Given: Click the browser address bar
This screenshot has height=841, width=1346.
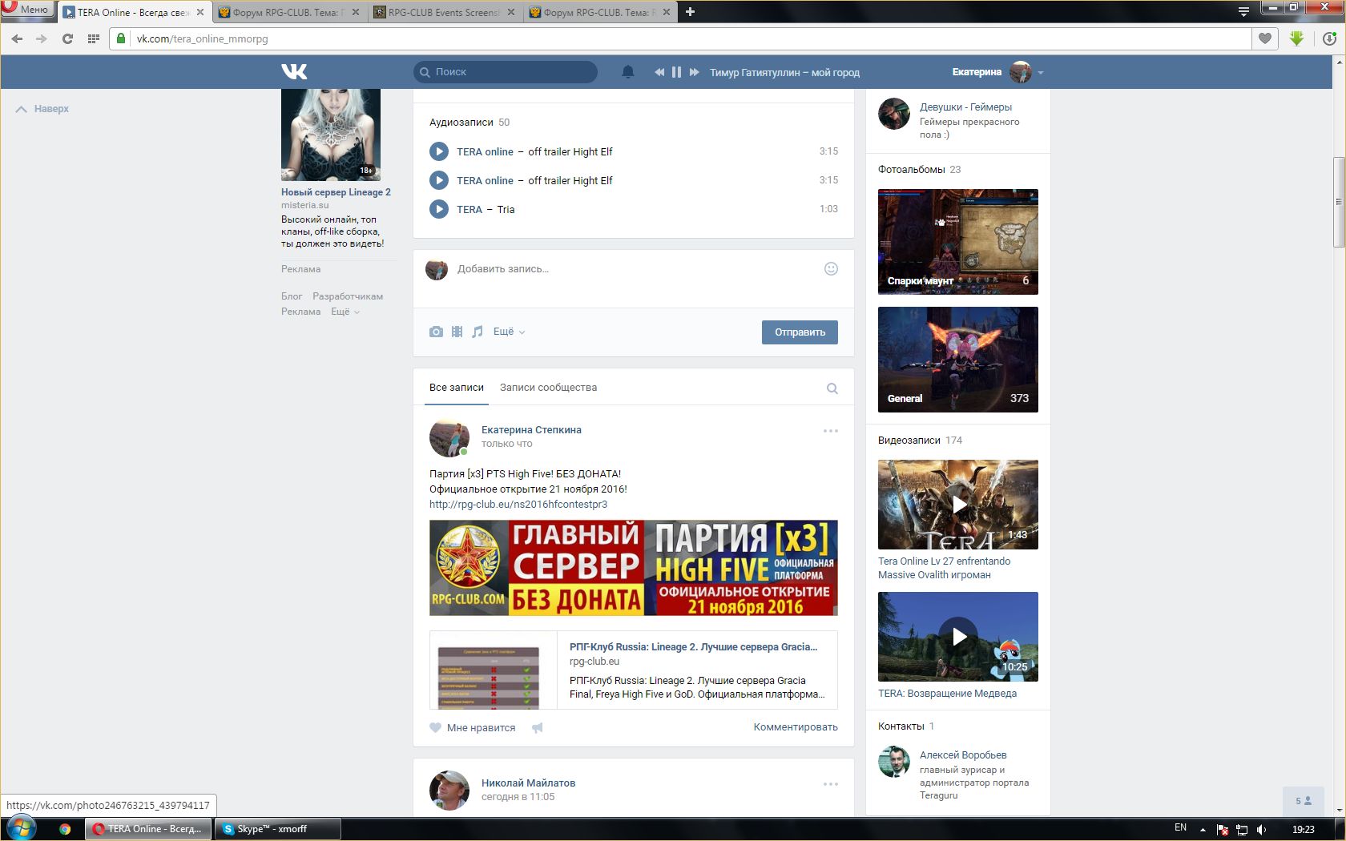Looking at the screenshot, I should (681, 38).
